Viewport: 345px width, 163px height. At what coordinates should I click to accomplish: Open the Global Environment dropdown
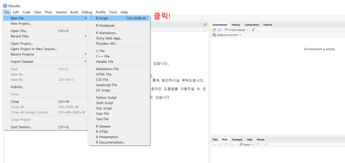227,35
